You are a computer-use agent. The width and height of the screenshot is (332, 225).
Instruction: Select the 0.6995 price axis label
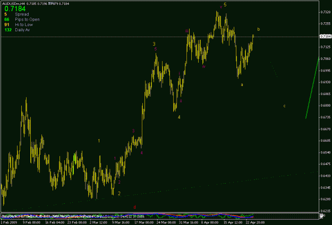(326, 71)
